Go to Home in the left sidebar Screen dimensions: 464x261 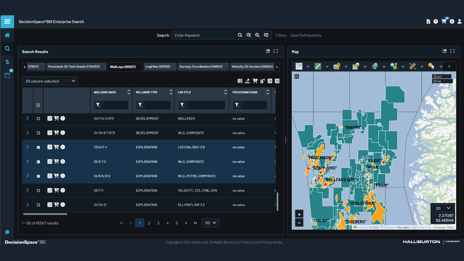click(x=7, y=35)
